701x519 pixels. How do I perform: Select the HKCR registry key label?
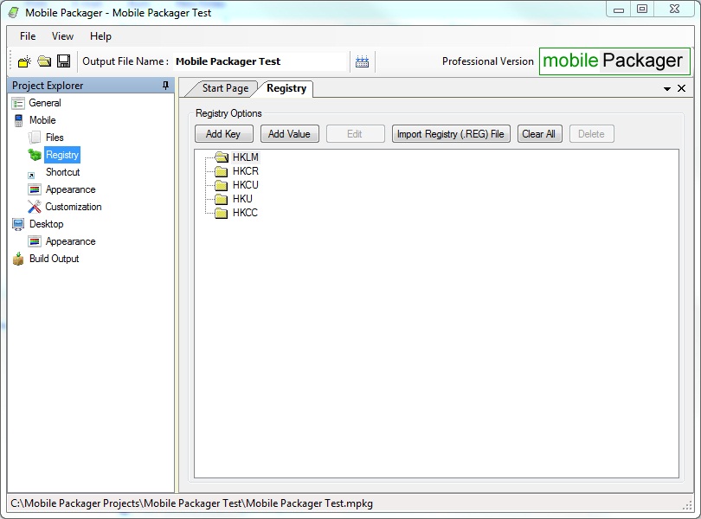tap(246, 171)
